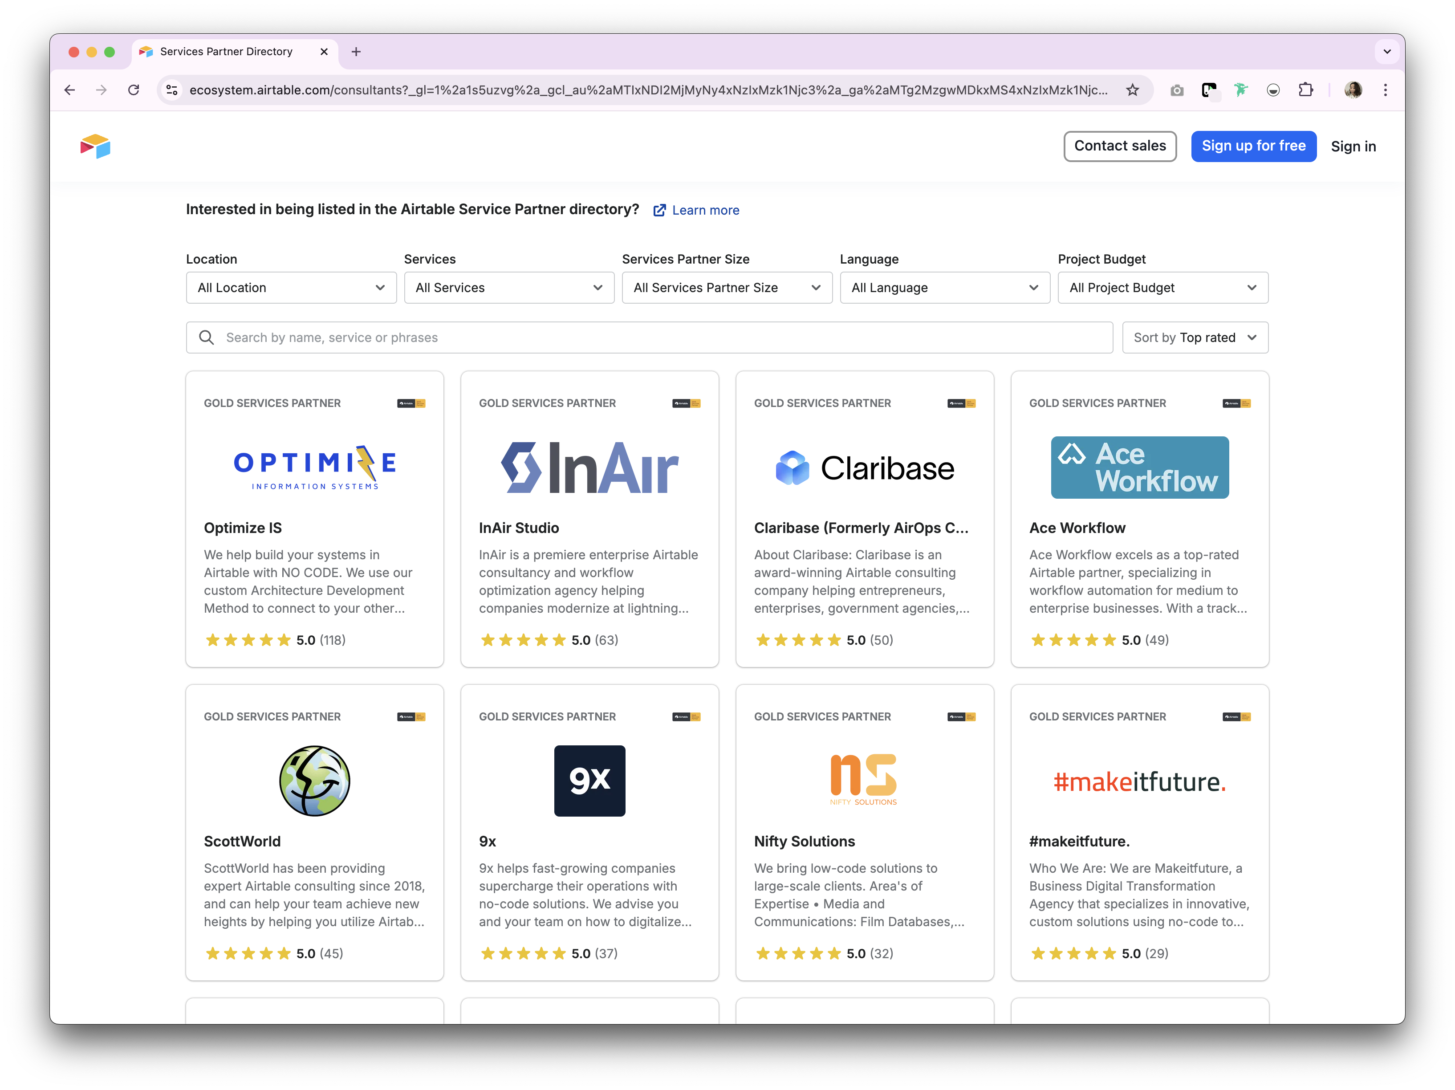Image resolution: width=1455 pixels, height=1090 pixels.
Task: Open the Chrome three-dot menu
Action: coord(1385,90)
